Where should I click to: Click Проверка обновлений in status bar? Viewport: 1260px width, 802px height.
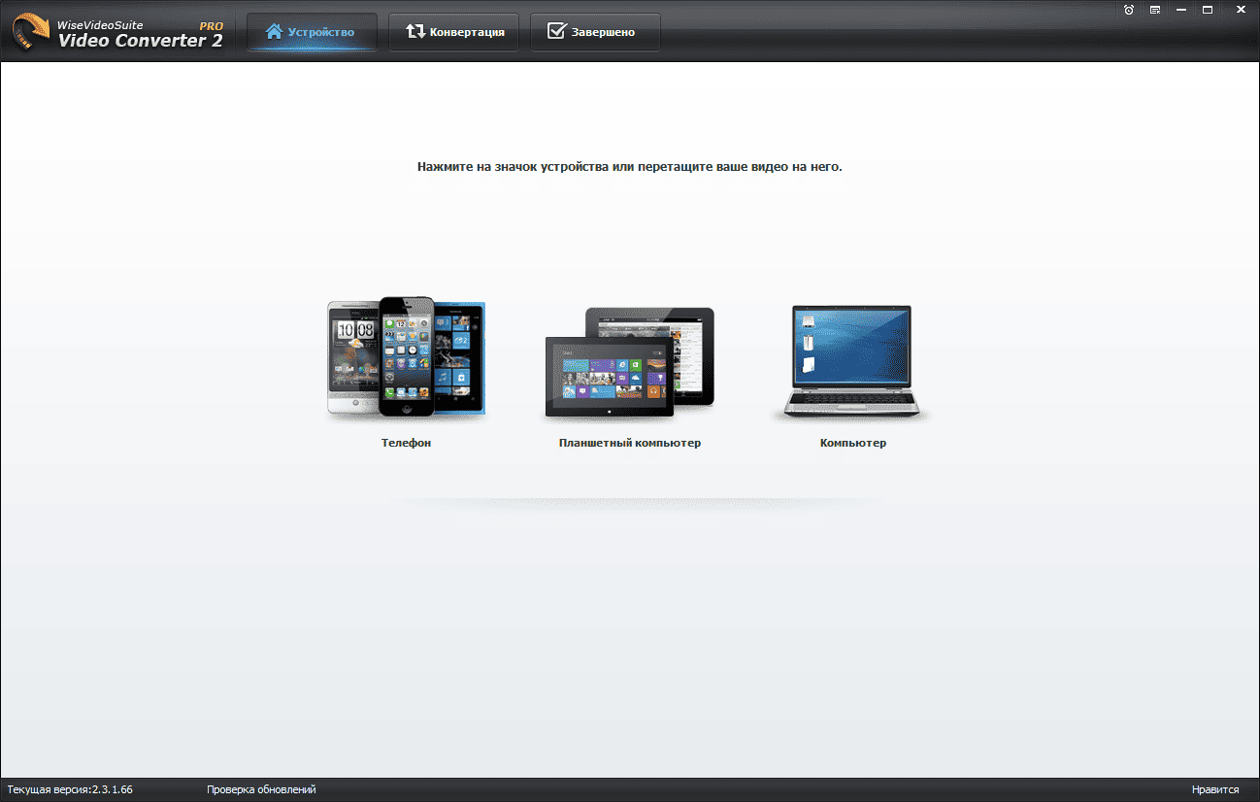(261, 789)
